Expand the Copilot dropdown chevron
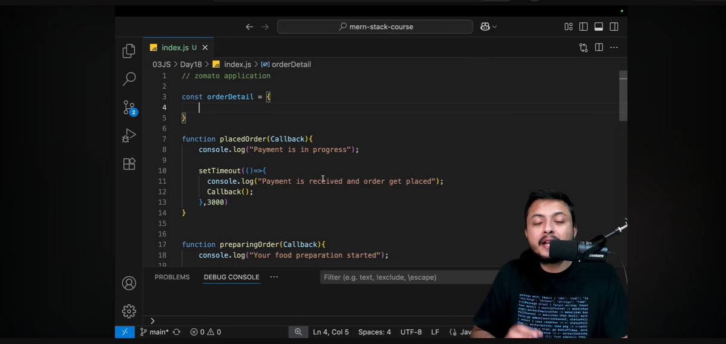Viewport: 726px width, 344px height. pos(494,27)
